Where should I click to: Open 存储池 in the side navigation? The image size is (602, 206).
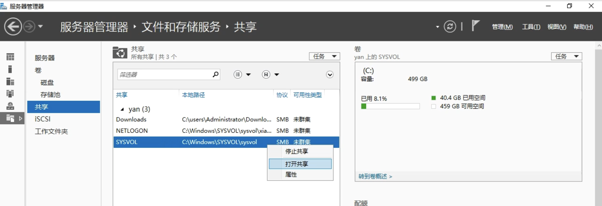point(50,95)
